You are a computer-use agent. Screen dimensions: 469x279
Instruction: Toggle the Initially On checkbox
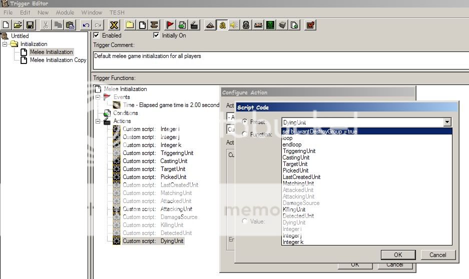pyautogui.click(x=156, y=35)
